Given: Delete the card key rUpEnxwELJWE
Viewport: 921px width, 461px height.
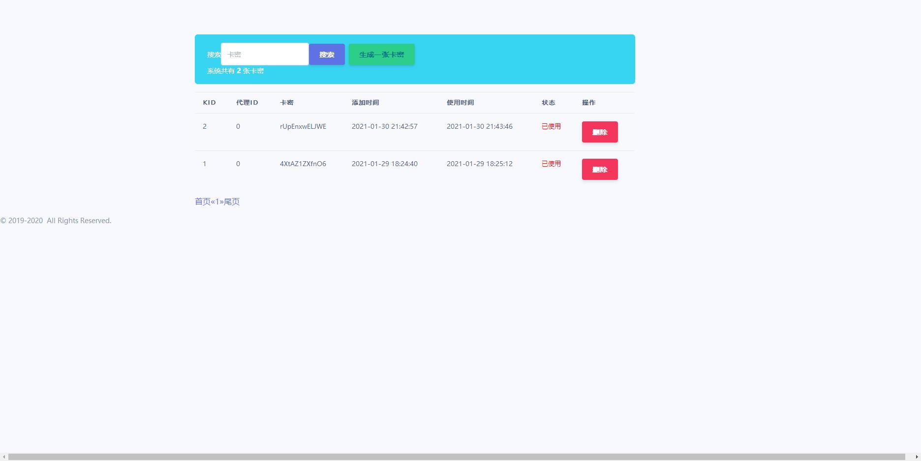Looking at the screenshot, I should pos(599,132).
